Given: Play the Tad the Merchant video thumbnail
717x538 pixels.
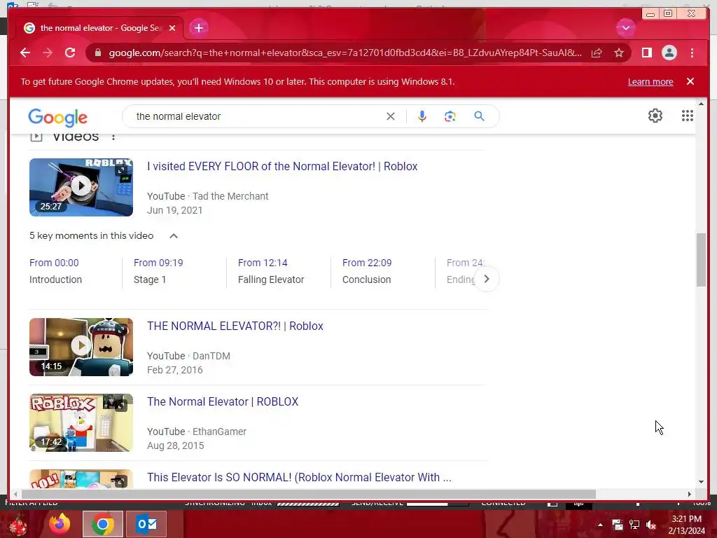Looking at the screenshot, I should point(81,187).
